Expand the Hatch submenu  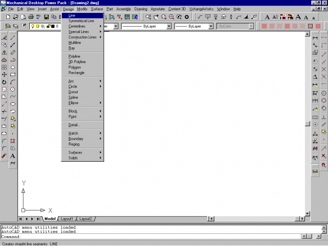coord(82,133)
